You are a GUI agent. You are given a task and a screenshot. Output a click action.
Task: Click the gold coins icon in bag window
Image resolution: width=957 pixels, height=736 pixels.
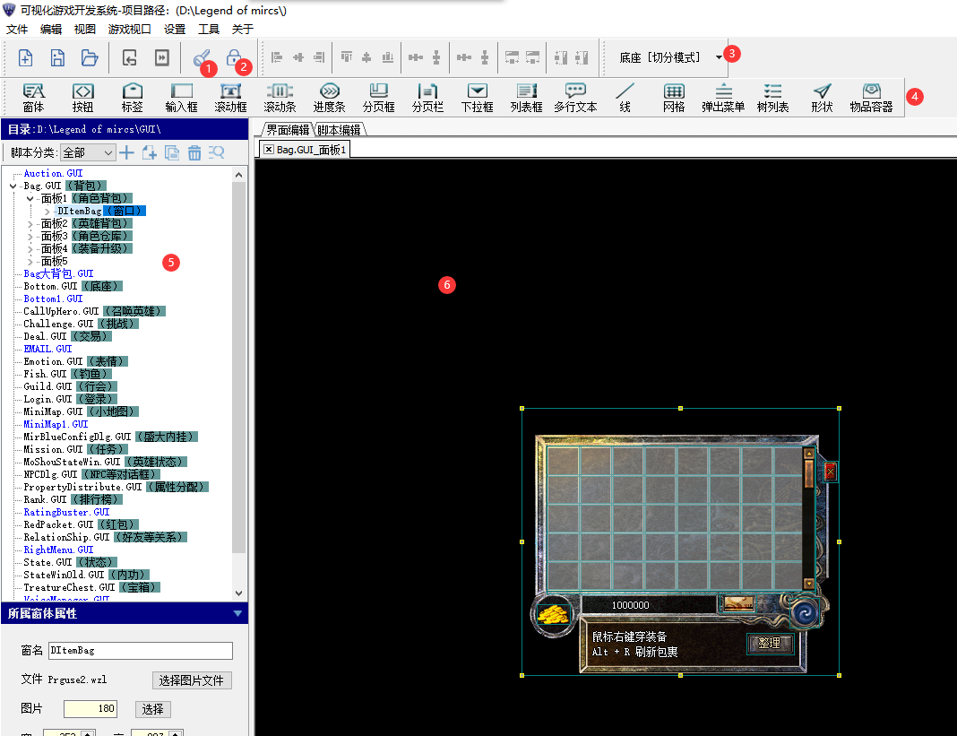[x=553, y=614]
